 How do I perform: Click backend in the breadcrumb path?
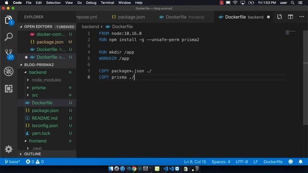pyautogui.click(x=90, y=26)
